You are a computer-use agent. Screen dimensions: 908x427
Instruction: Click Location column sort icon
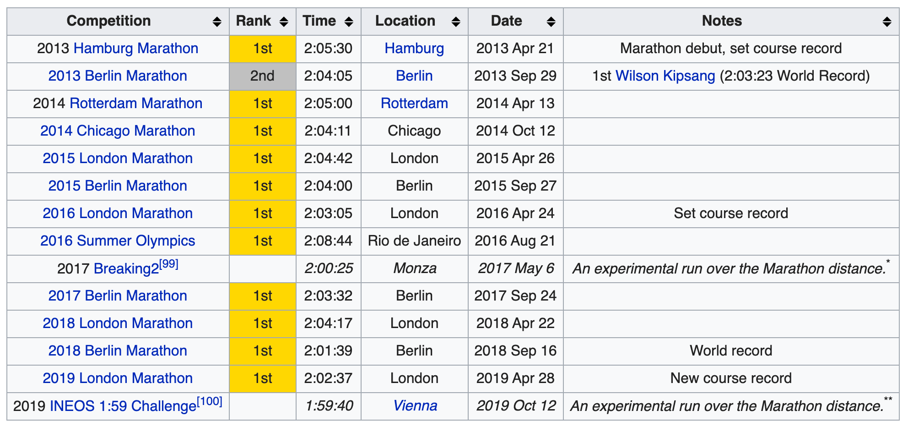(456, 22)
